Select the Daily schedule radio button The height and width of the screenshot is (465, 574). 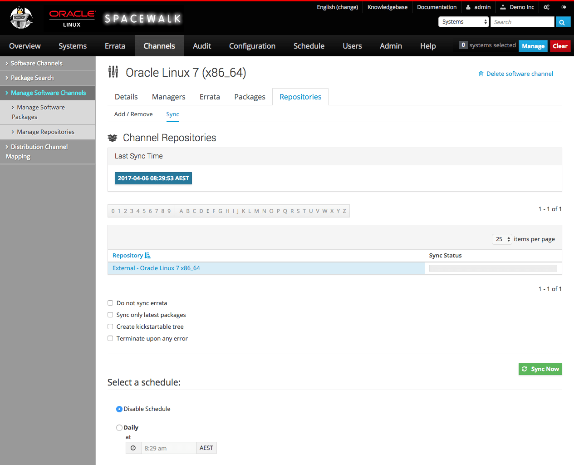[119, 428]
